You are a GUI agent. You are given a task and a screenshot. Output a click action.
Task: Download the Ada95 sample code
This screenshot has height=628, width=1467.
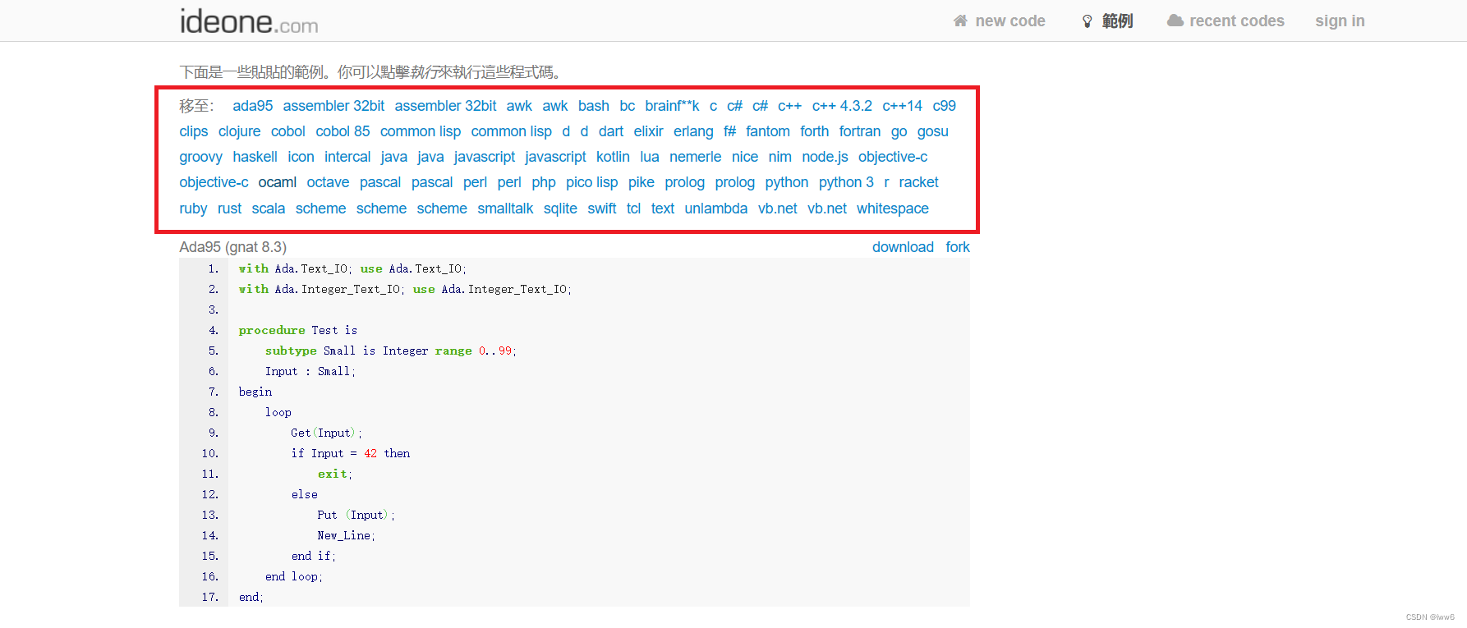pyautogui.click(x=903, y=247)
